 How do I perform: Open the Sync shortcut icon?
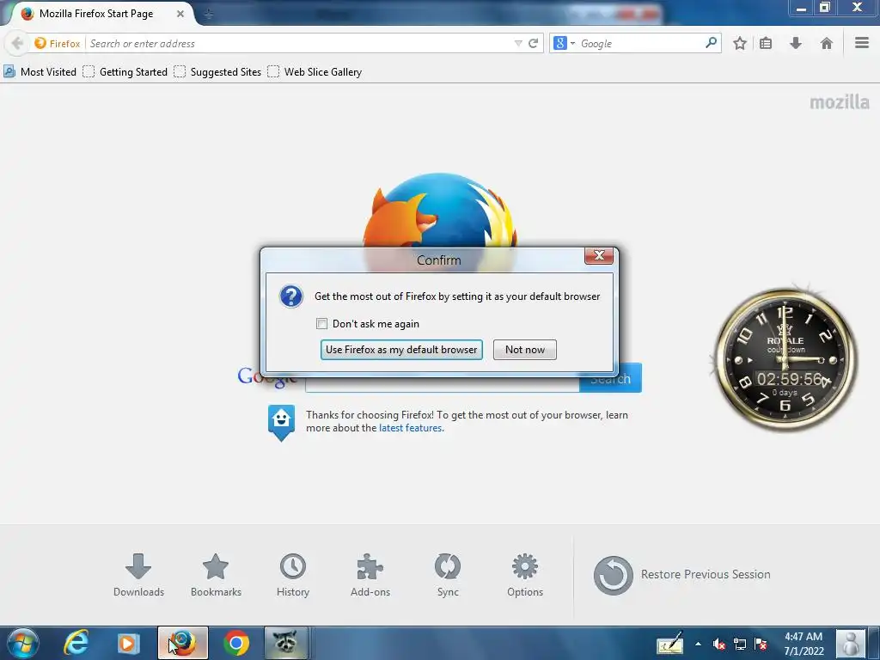click(448, 575)
